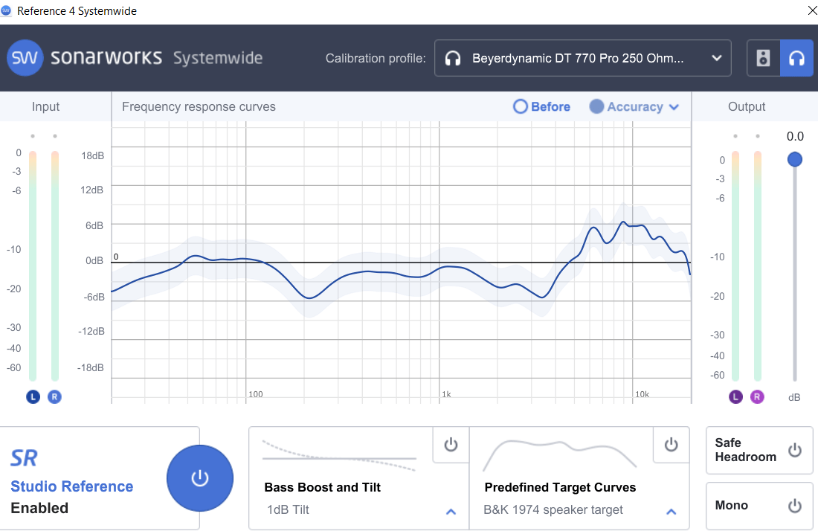Click the SR Studio Reference logo
Screen dimensions: 818x531
click(24, 459)
